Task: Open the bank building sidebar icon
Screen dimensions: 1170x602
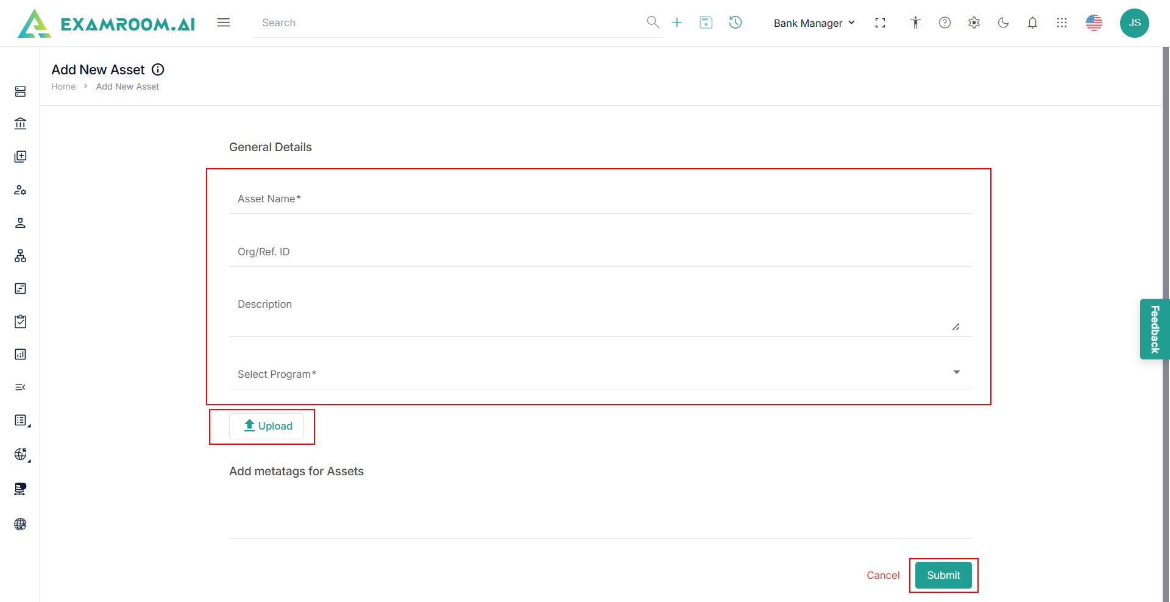Action: 20,124
